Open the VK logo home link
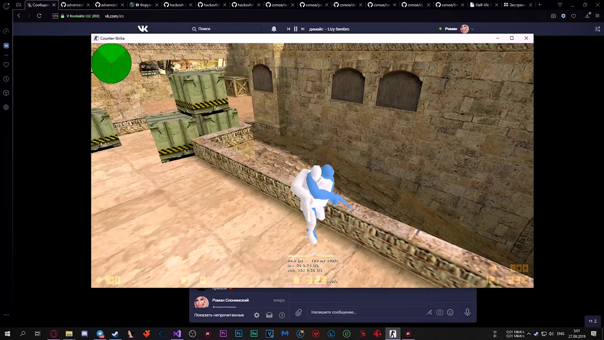604x340 pixels. pos(143,29)
